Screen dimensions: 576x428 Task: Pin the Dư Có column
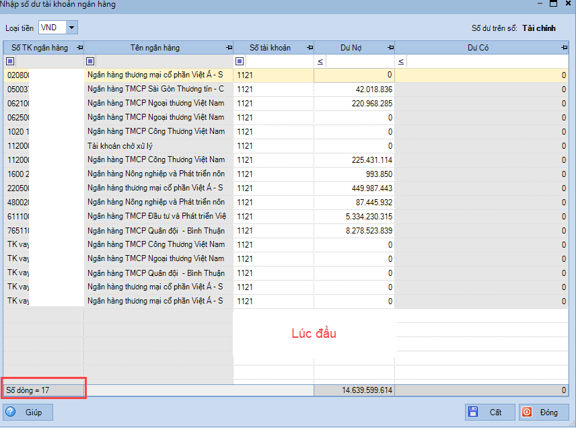564,48
